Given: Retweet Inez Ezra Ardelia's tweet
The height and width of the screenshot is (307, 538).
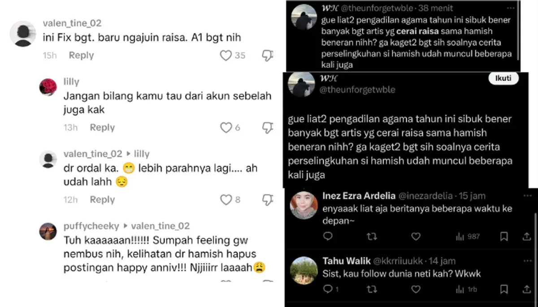Looking at the screenshot, I should (x=372, y=236).
